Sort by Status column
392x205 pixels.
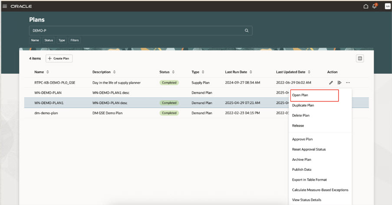[x=173, y=72]
